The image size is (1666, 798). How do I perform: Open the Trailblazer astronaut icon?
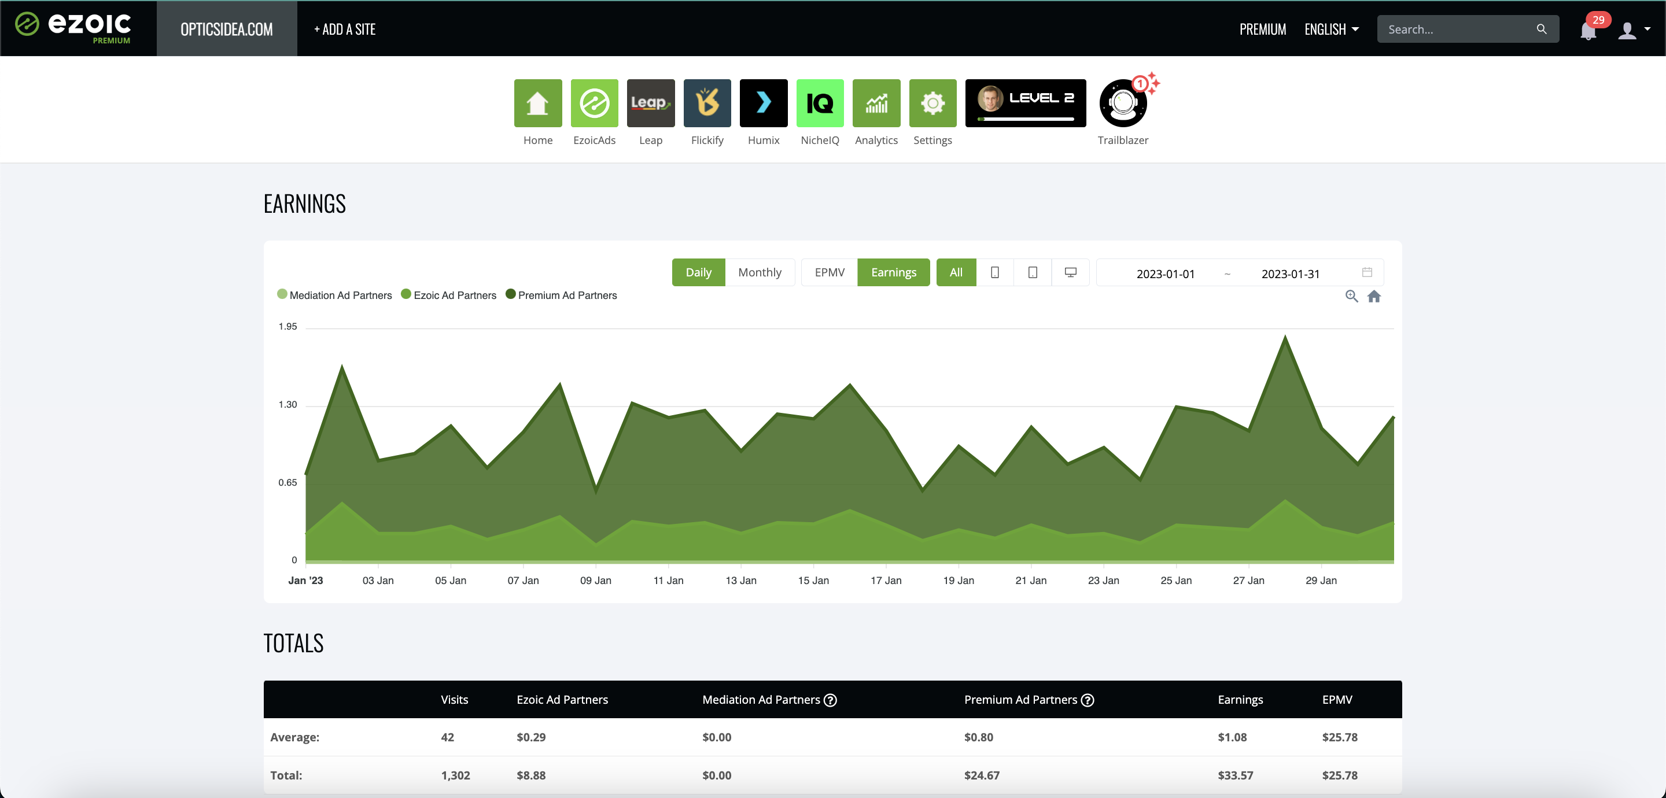1123,104
